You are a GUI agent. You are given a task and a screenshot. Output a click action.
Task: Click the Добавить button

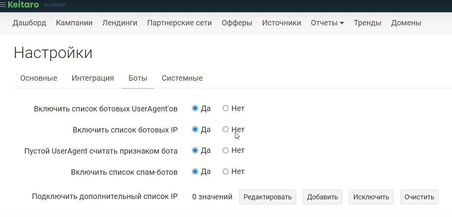322,197
